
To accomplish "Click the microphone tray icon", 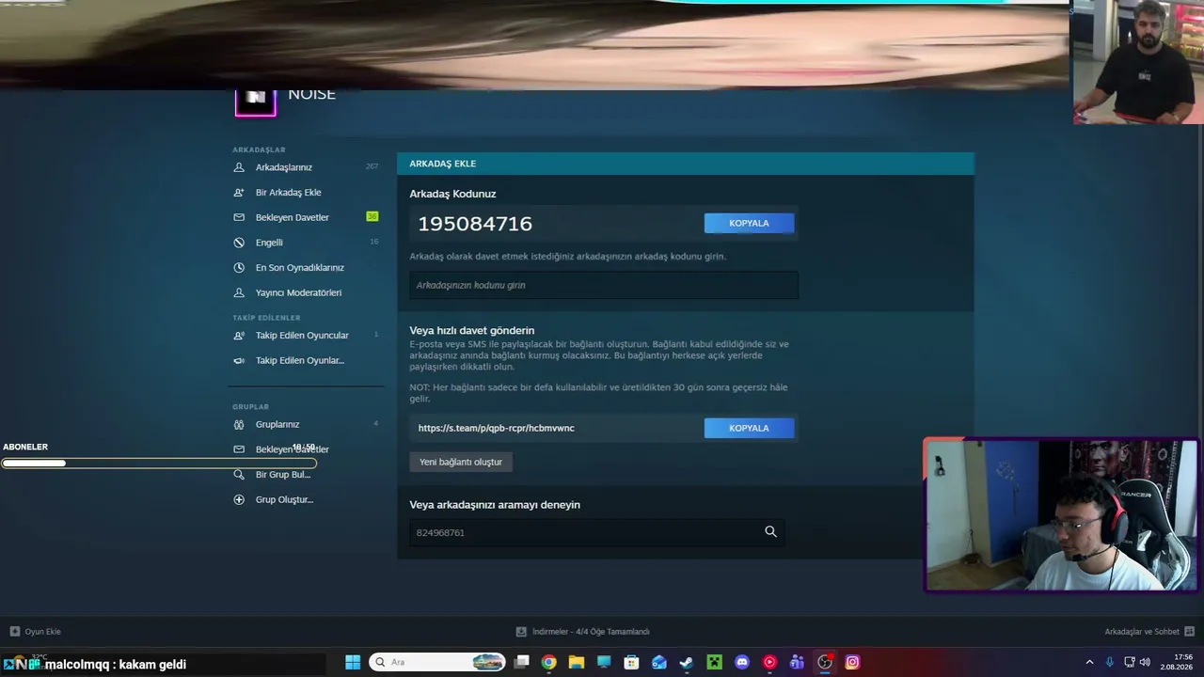I will click(x=1110, y=662).
